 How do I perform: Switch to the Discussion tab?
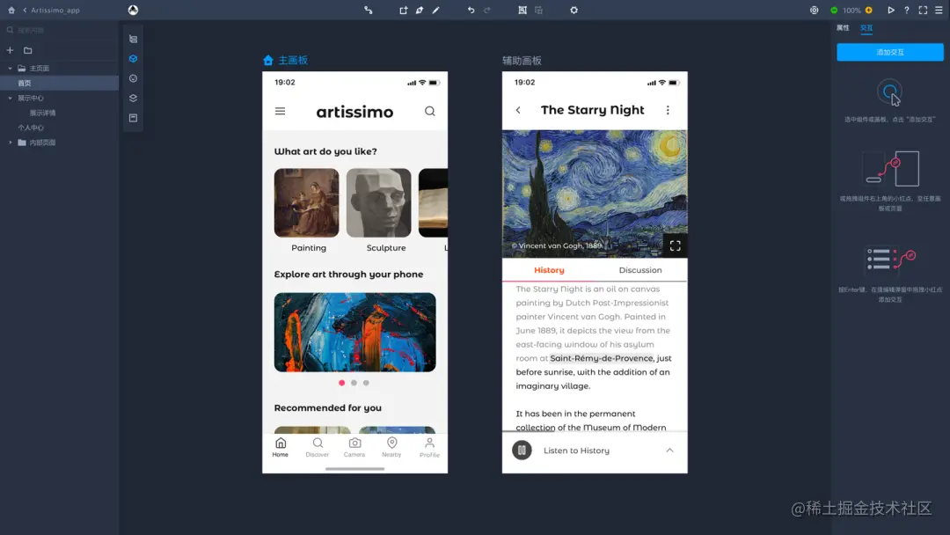click(x=640, y=270)
